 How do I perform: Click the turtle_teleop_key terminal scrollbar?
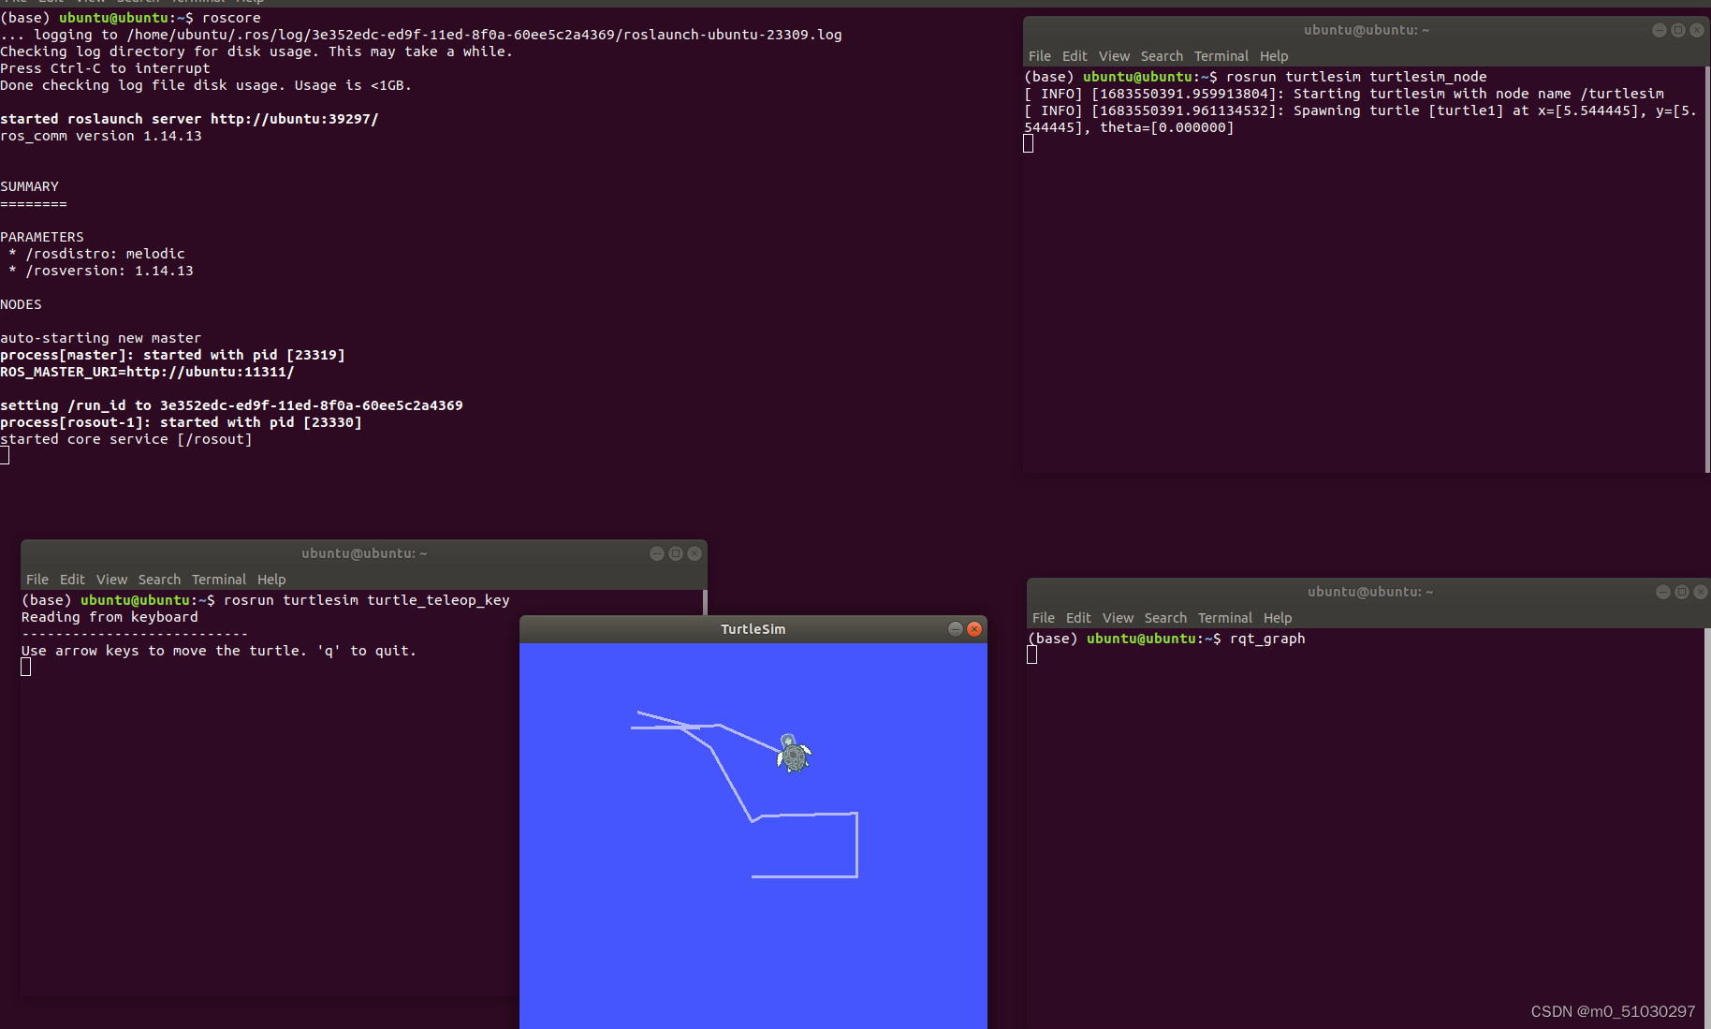pos(704,602)
